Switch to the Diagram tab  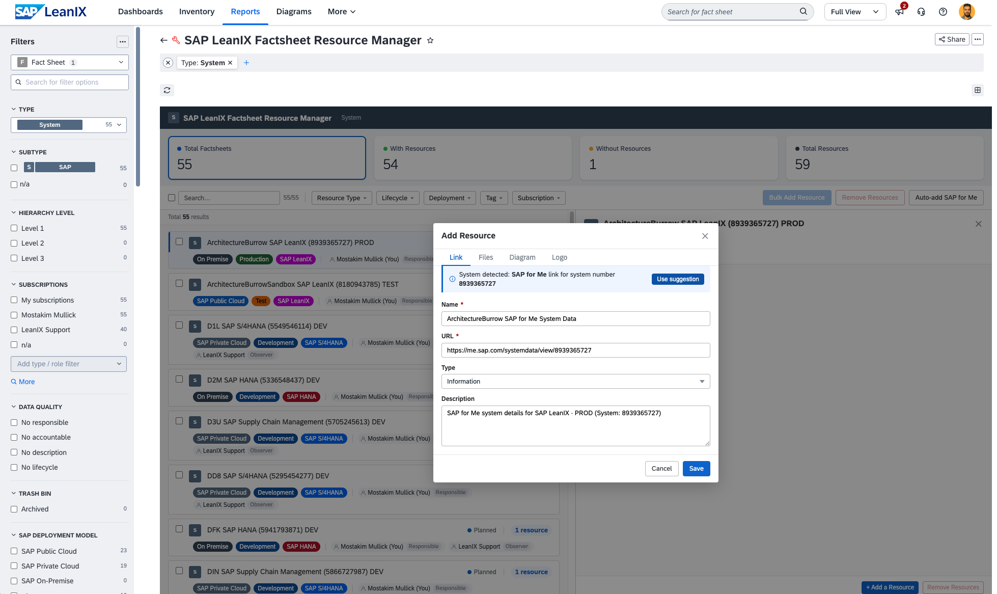(522, 257)
